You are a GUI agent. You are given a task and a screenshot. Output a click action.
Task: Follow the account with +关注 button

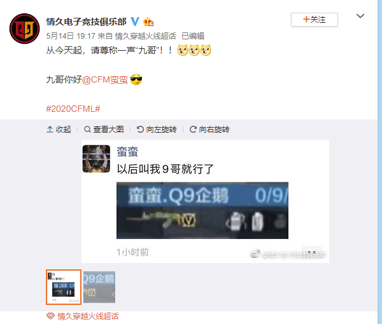click(x=315, y=20)
